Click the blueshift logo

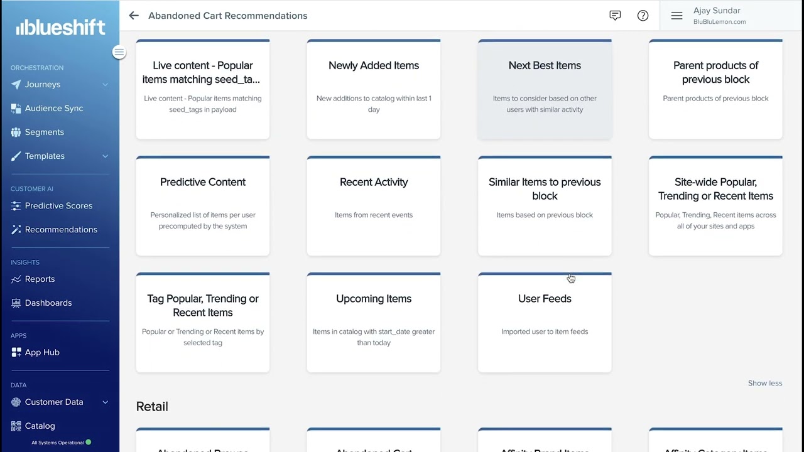point(60,26)
